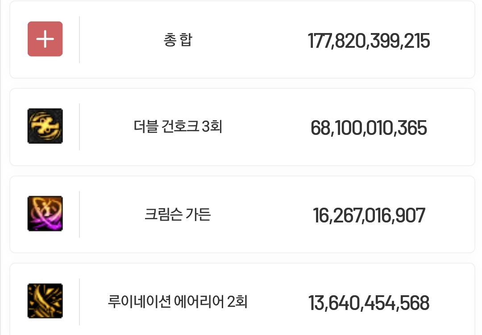Viewport: 482px width, 335px height.
Task: Click the 크림슨 가든 label
Action: click(x=178, y=214)
